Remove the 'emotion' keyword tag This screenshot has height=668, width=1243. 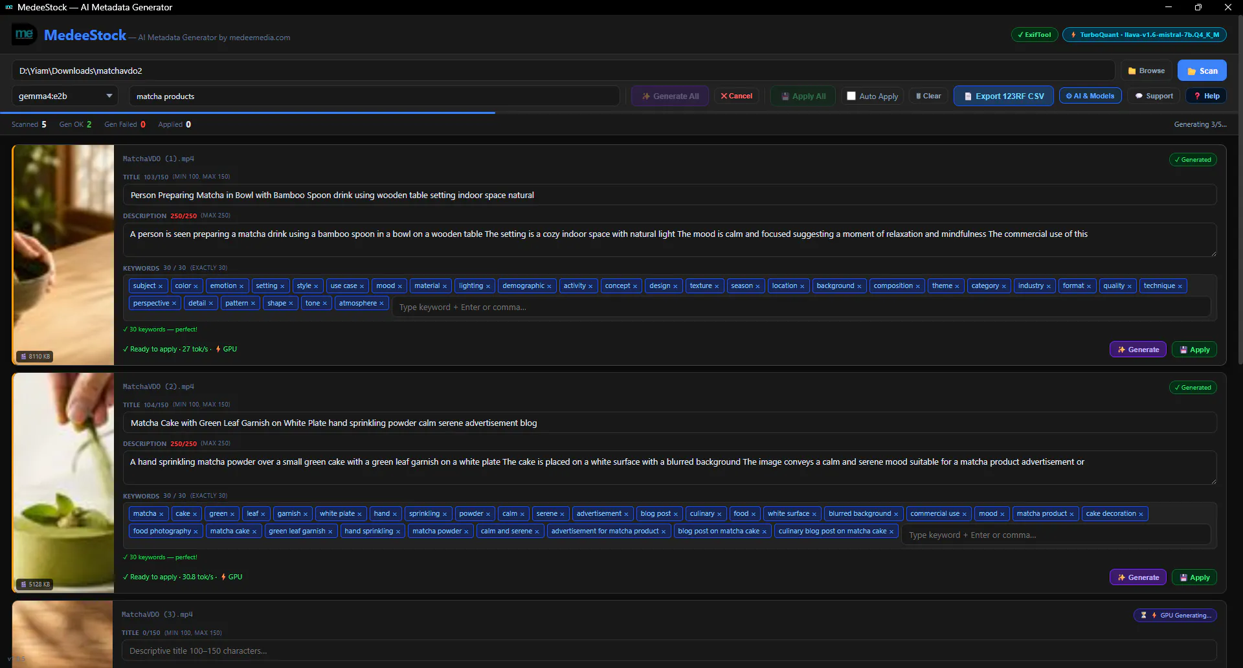click(x=241, y=286)
